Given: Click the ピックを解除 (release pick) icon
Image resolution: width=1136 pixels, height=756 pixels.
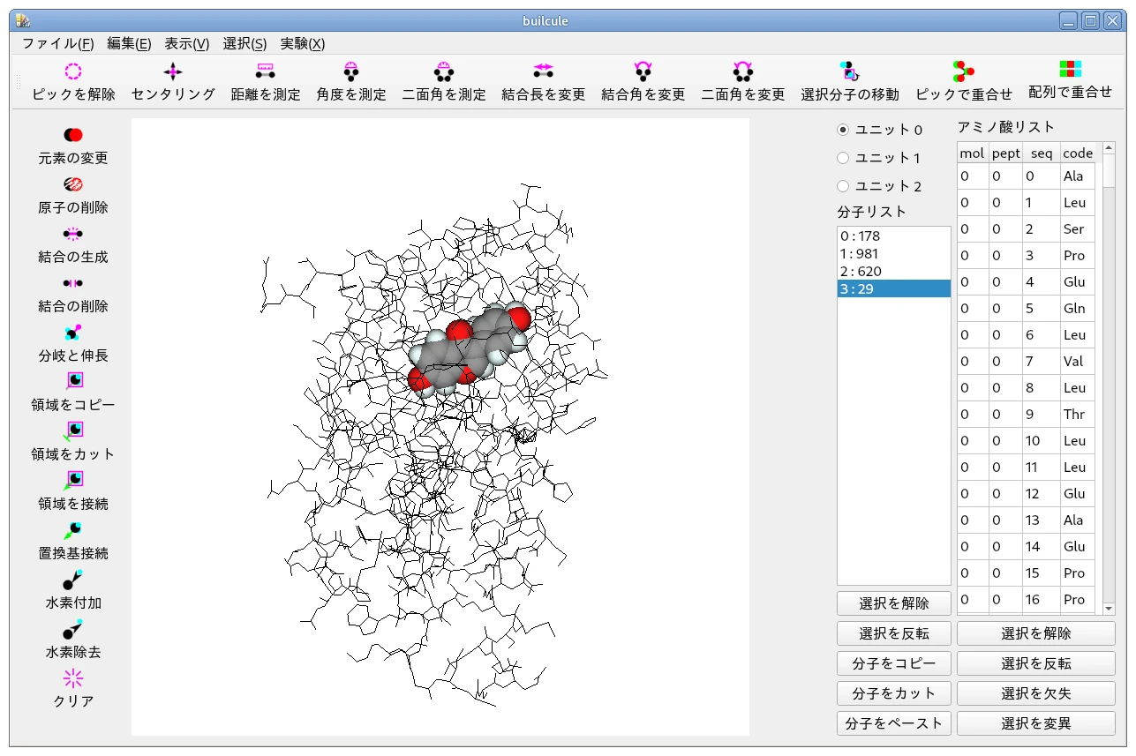Looking at the screenshot, I should (73, 72).
